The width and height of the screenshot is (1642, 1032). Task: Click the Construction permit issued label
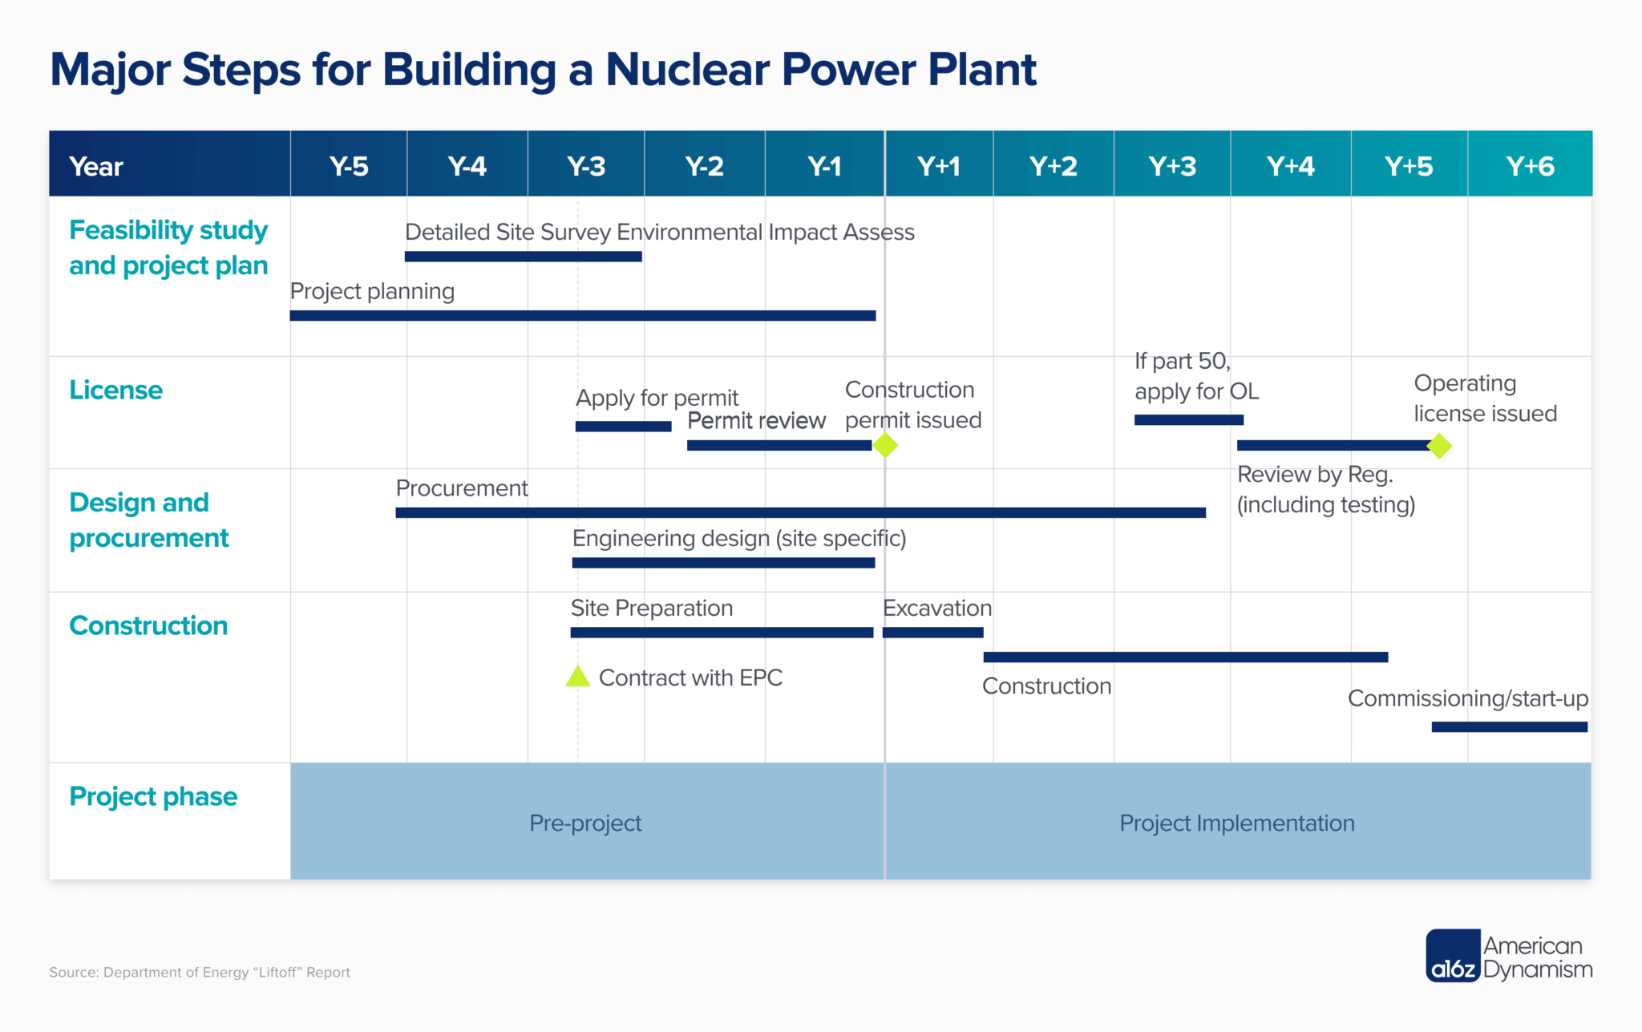913,405
